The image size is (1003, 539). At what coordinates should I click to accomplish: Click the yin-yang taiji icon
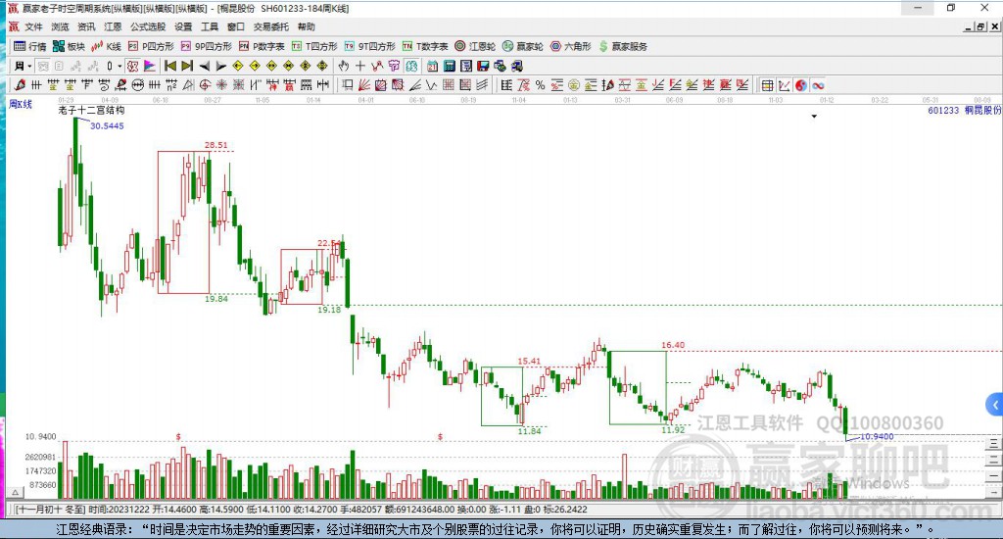801,85
